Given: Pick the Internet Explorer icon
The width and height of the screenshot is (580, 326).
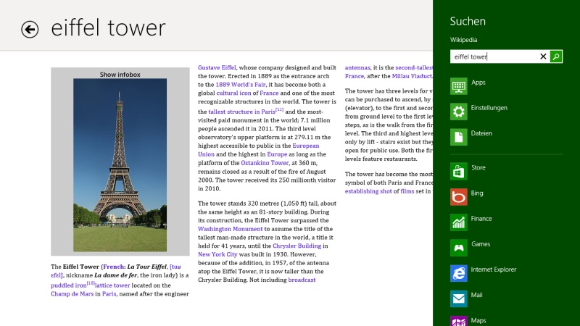Looking at the screenshot, I should tap(459, 274).
